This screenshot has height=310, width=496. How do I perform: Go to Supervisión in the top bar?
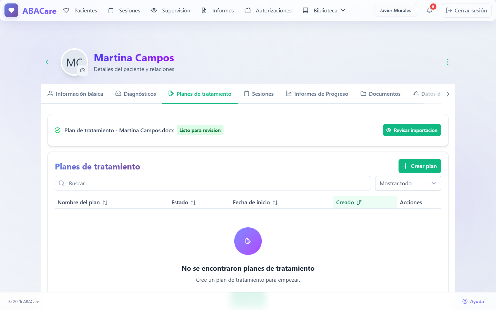coord(171,10)
